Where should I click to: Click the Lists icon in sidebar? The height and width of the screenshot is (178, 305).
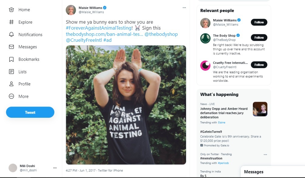click(12, 72)
